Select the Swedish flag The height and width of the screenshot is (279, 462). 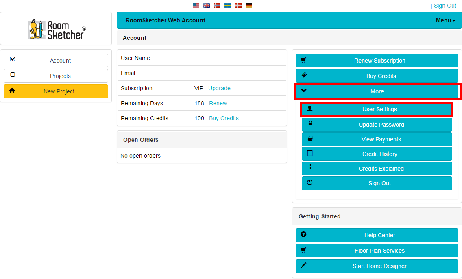228,5
